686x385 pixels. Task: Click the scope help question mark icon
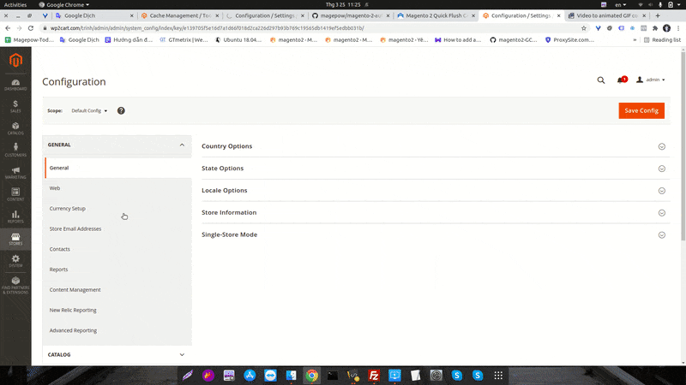(x=121, y=111)
